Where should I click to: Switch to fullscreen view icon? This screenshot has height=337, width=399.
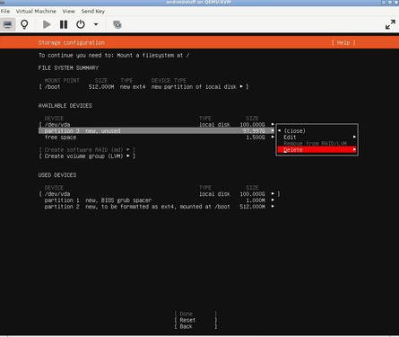click(x=390, y=24)
